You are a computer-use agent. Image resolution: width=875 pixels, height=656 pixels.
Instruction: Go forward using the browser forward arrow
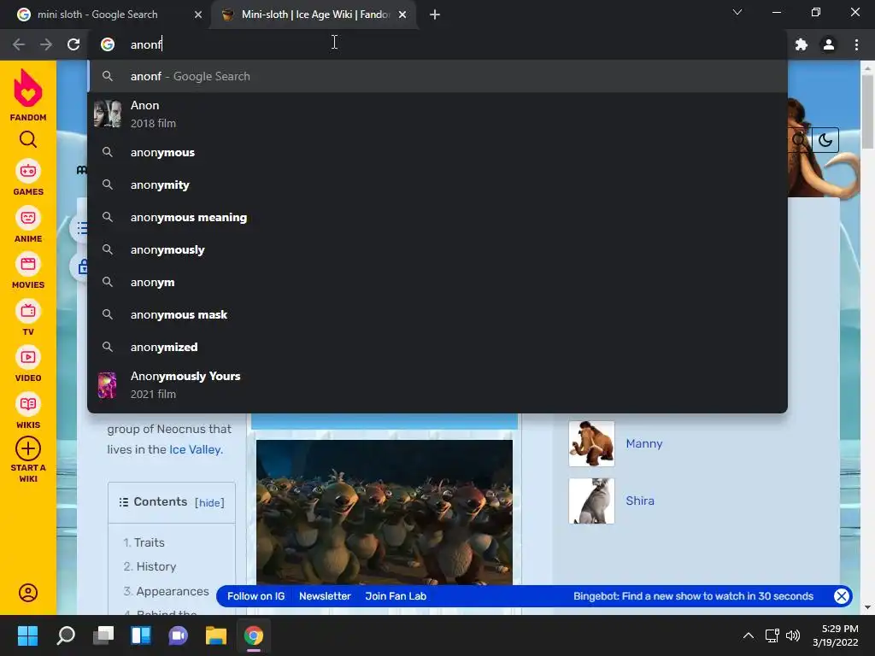tap(46, 44)
